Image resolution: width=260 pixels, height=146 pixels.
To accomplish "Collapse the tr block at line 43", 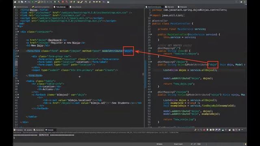I will pyautogui.click(x=18, y=97).
